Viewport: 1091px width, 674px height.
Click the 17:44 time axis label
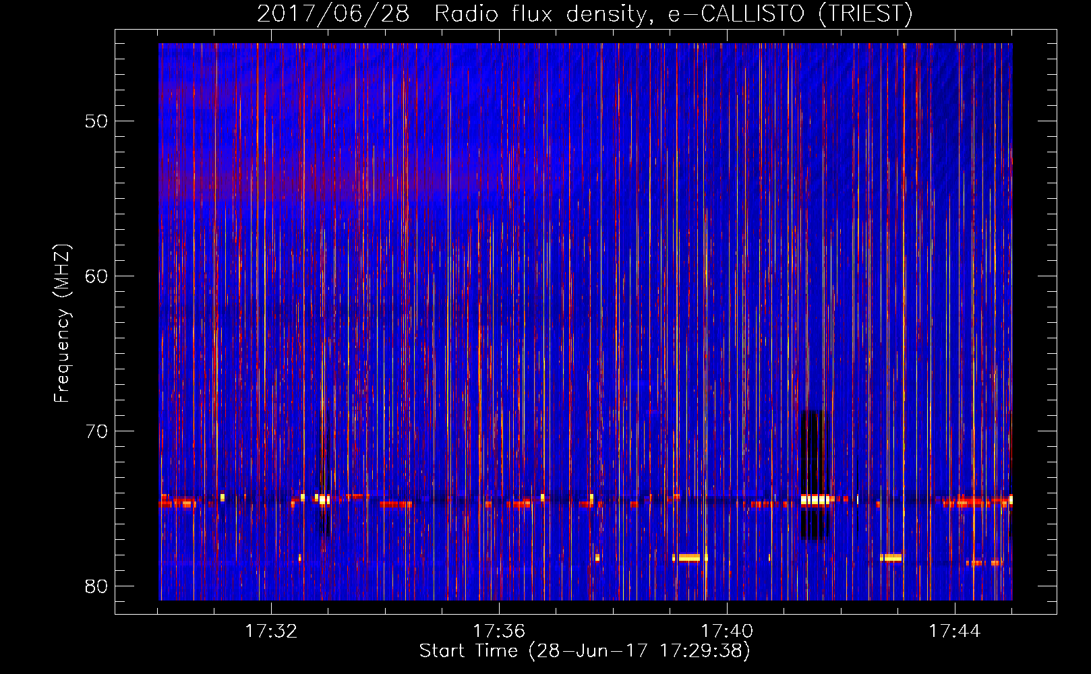(x=955, y=632)
